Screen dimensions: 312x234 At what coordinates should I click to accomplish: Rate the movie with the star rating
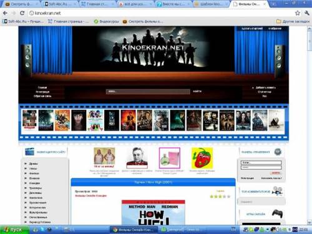220,197
